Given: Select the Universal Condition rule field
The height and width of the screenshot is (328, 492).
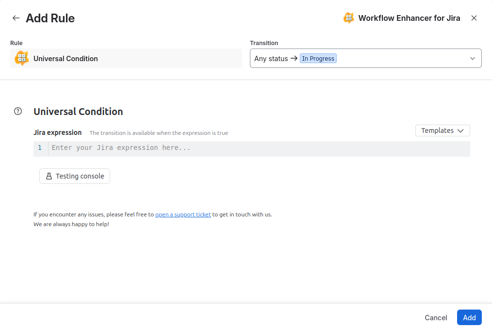Looking at the screenshot, I should pyautogui.click(x=126, y=58).
